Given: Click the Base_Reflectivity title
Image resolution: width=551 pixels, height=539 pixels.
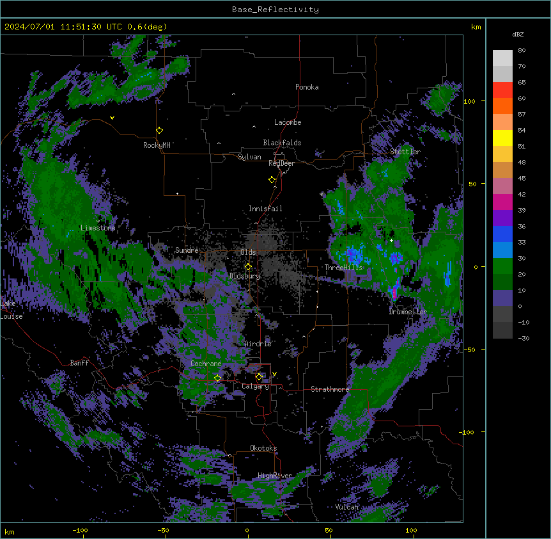Looking at the screenshot, I should tap(275, 10).
